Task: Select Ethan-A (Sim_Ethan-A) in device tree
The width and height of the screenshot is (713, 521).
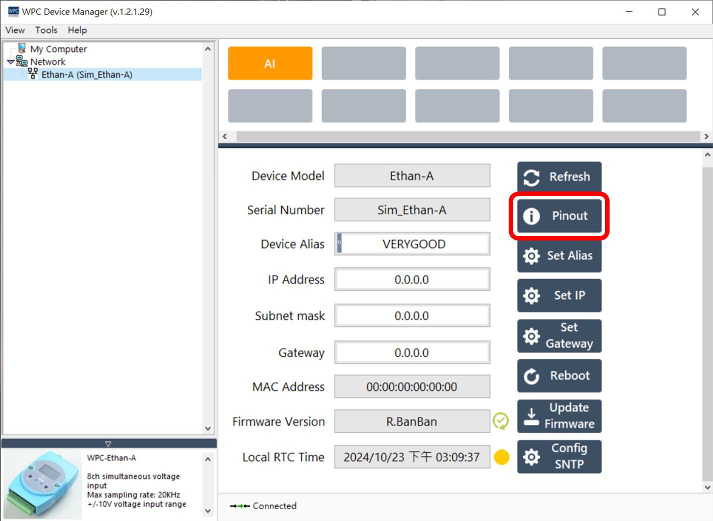Action: tap(86, 74)
